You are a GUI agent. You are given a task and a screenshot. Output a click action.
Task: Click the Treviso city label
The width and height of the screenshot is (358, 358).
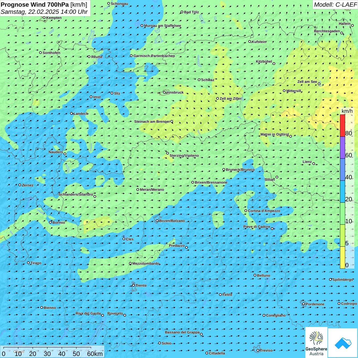coord(266,350)
